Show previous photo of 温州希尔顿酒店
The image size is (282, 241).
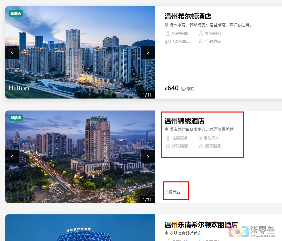coord(12,52)
